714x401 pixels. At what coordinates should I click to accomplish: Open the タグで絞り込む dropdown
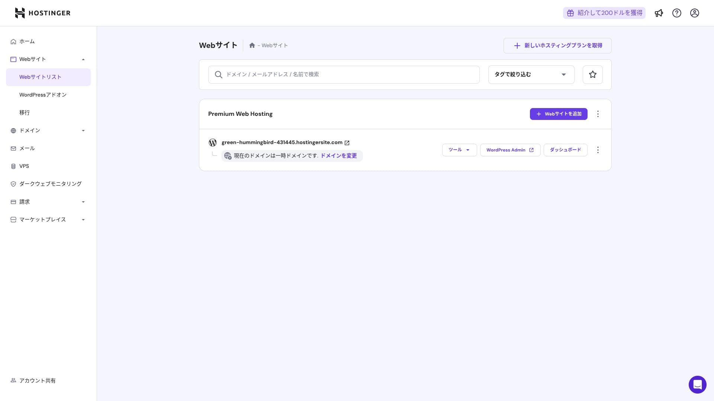click(x=531, y=75)
